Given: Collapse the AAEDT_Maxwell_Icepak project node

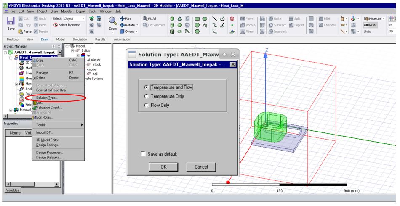Looking at the screenshot, I should click(x=5, y=52).
